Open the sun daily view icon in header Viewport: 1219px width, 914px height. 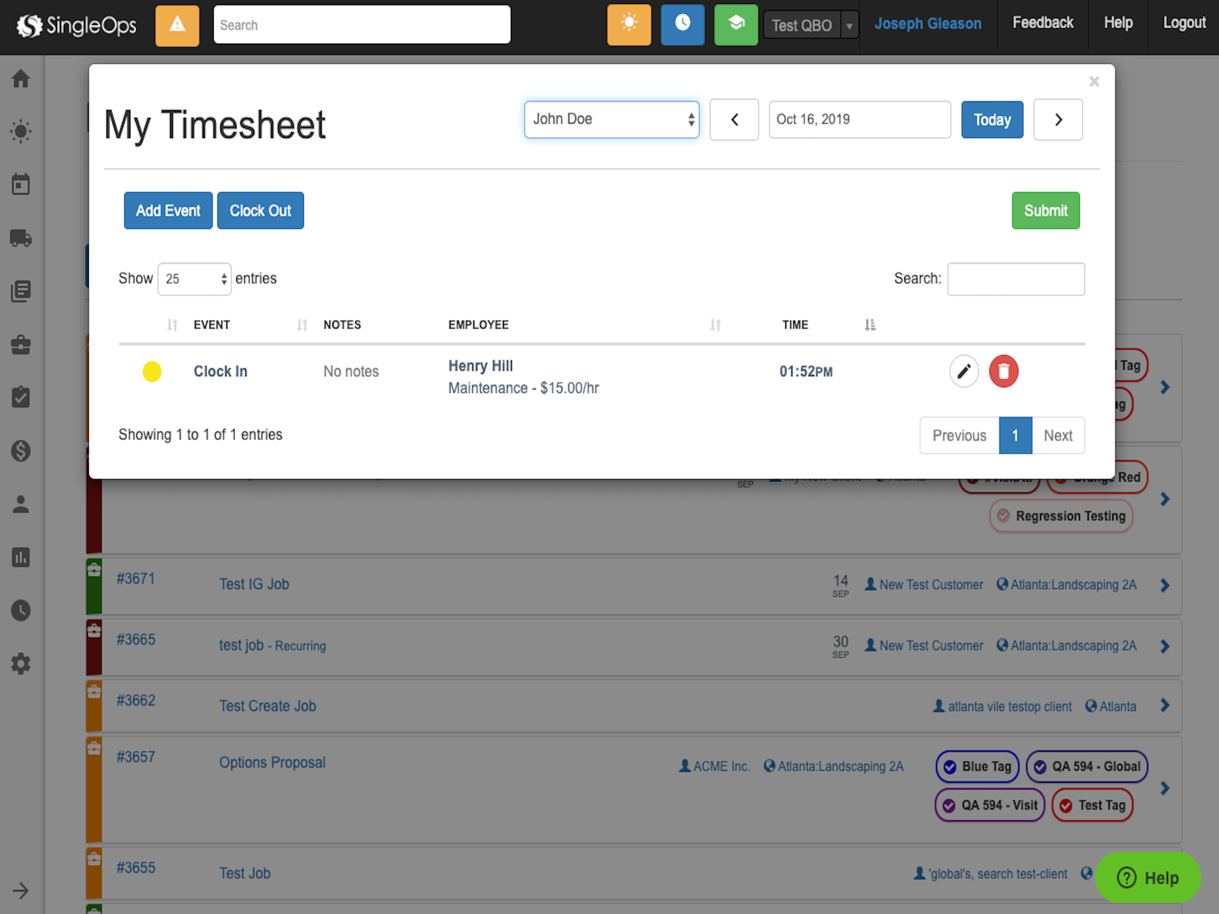629,25
